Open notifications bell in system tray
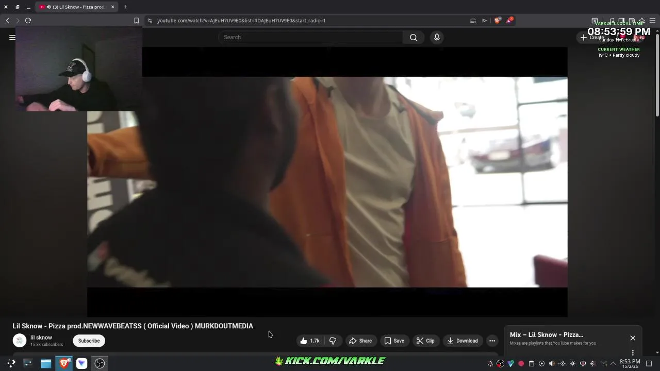This screenshot has height=371, width=660. (490, 364)
